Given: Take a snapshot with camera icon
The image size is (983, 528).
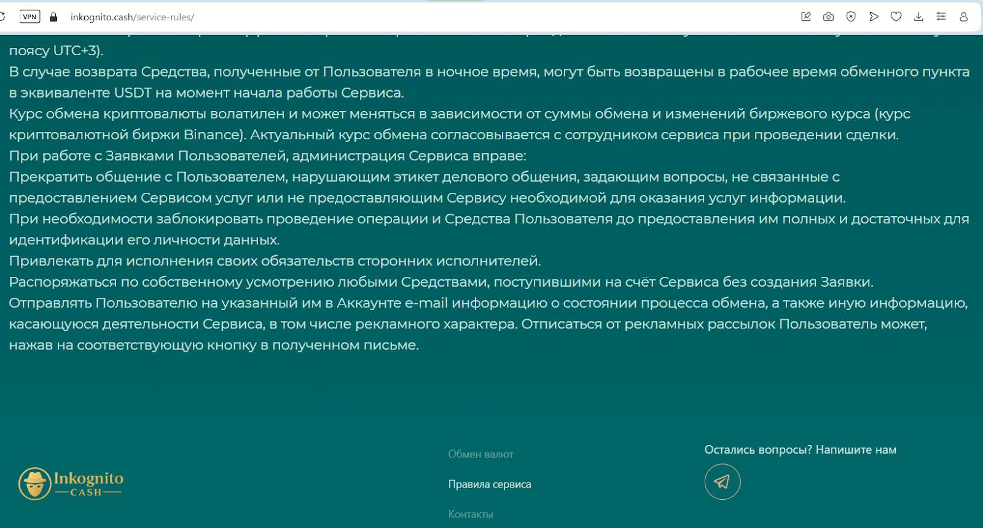Looking at the screenshot, I should click(828, 17).
